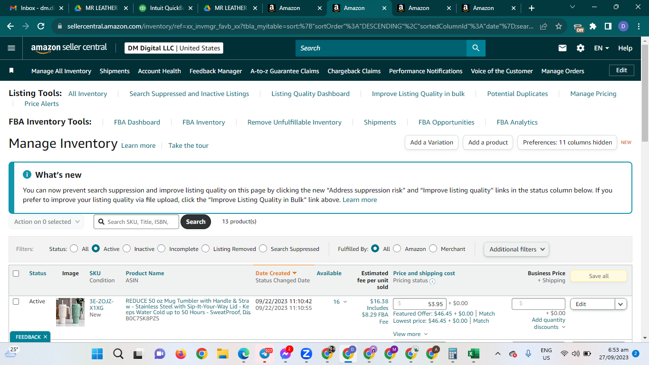The width and height of the screenshot is (649, 365).
Task: Open the EN language dropdown
Action: (x=601, y=48)
